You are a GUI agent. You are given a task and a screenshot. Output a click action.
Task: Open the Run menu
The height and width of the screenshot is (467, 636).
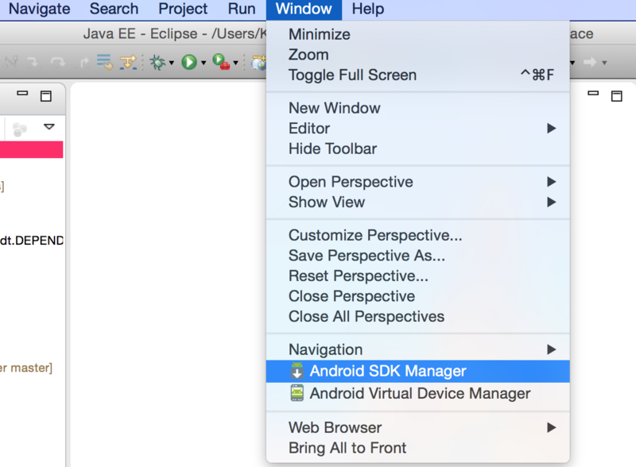[242, 9]
